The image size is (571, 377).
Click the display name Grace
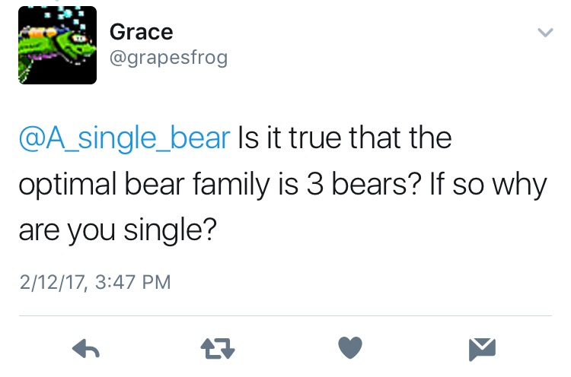pos(141,31)
